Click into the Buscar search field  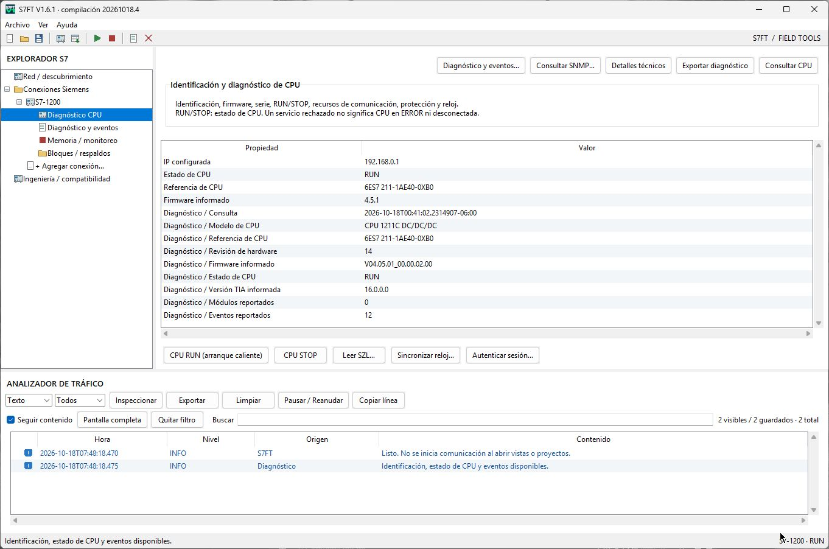click(475, 420)
